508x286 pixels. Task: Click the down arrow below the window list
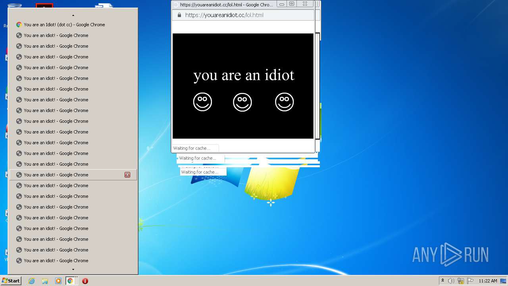(73, 269)
